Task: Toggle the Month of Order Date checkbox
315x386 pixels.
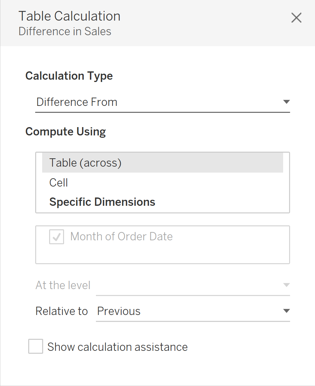Action: [57, 237]
